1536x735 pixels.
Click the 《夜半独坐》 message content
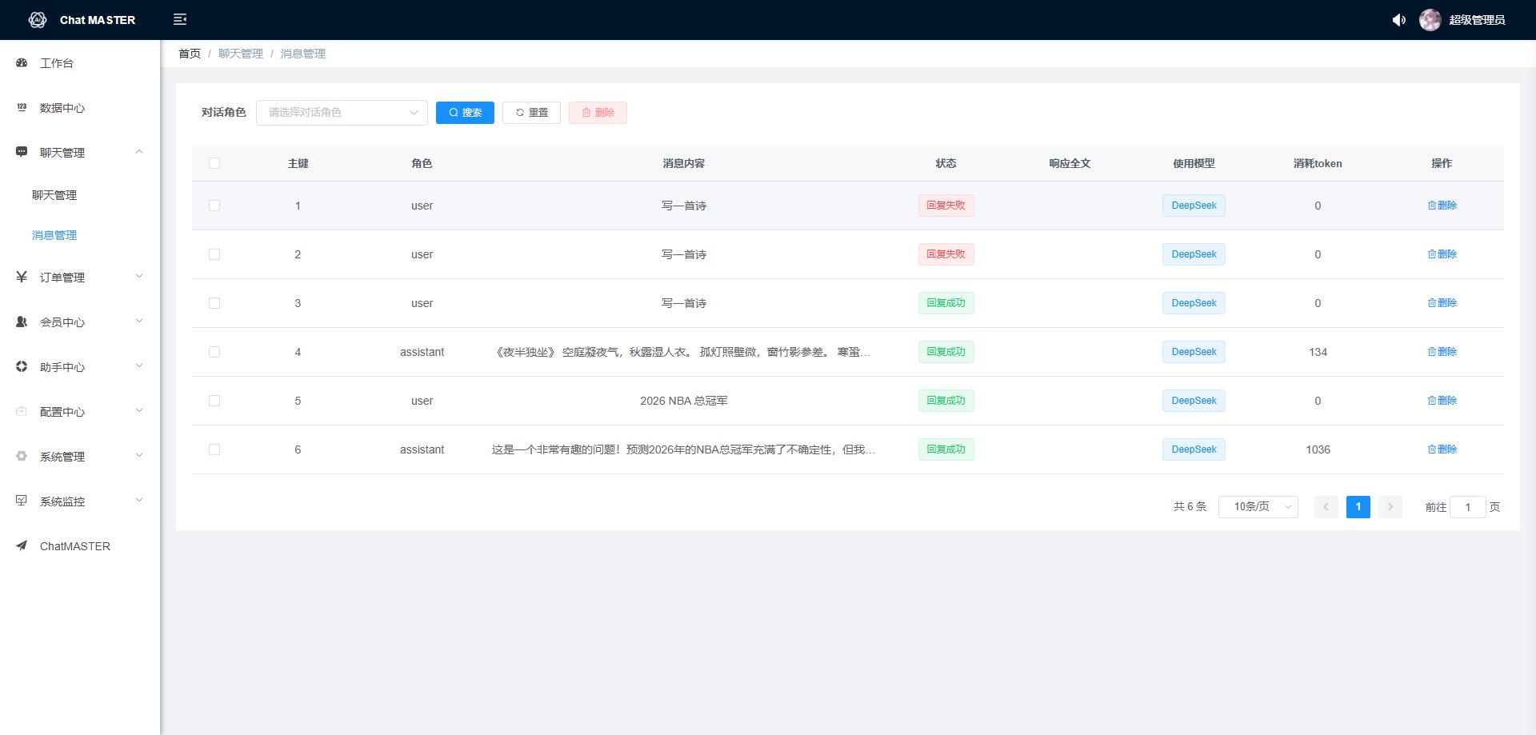[683, 352]
